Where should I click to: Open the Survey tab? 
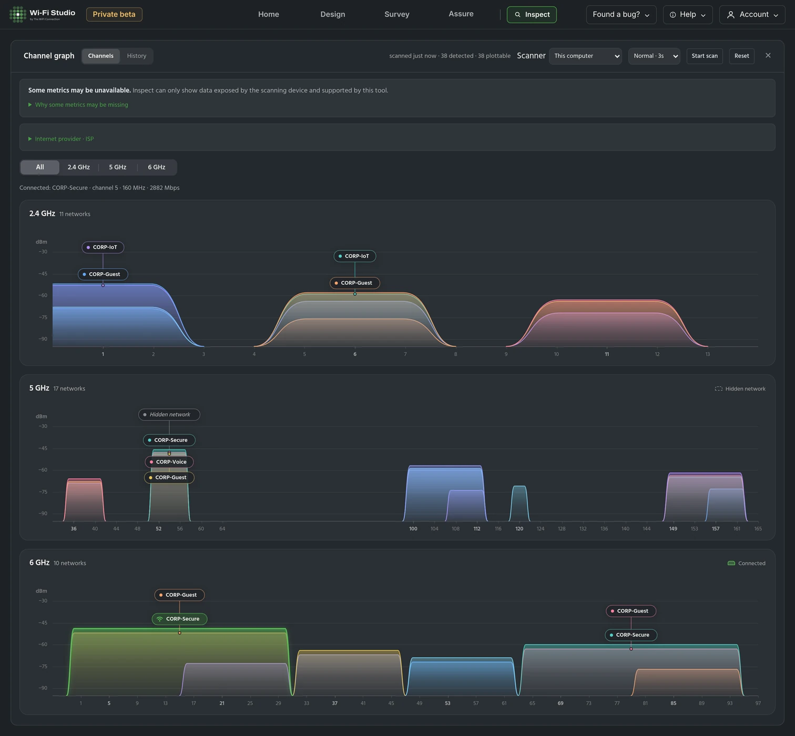click(397, 14)
